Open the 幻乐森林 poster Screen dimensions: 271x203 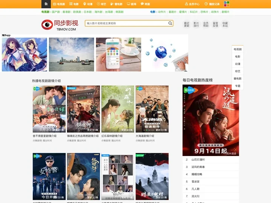tap(118, 109)
